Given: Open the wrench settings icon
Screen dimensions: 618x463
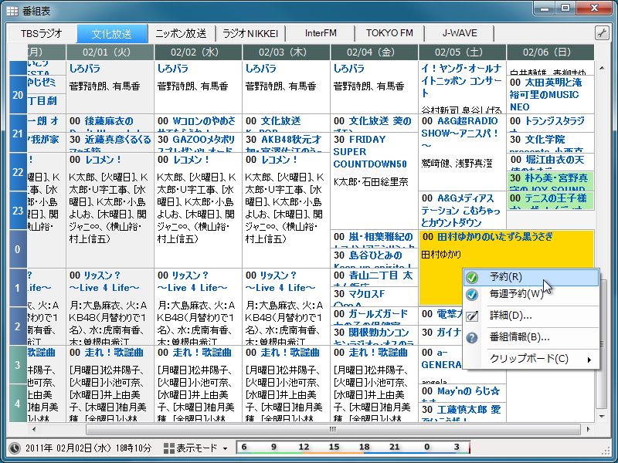Looking at the screenshot, I should pos(602,33).
